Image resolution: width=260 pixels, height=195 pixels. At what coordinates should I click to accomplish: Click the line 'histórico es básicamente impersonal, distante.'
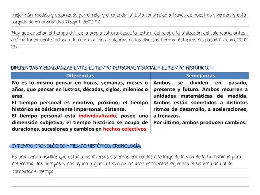[x=69, y=109]
